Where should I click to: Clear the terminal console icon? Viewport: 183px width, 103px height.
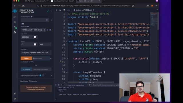pyautogui.click(x=59, y=85)
